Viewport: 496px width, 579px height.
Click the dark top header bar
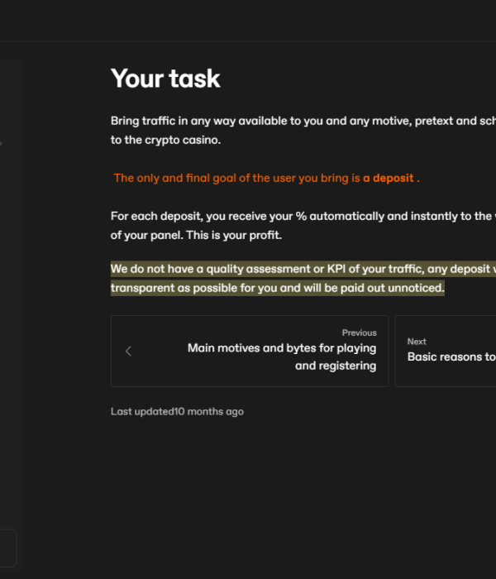click(248, 21)
